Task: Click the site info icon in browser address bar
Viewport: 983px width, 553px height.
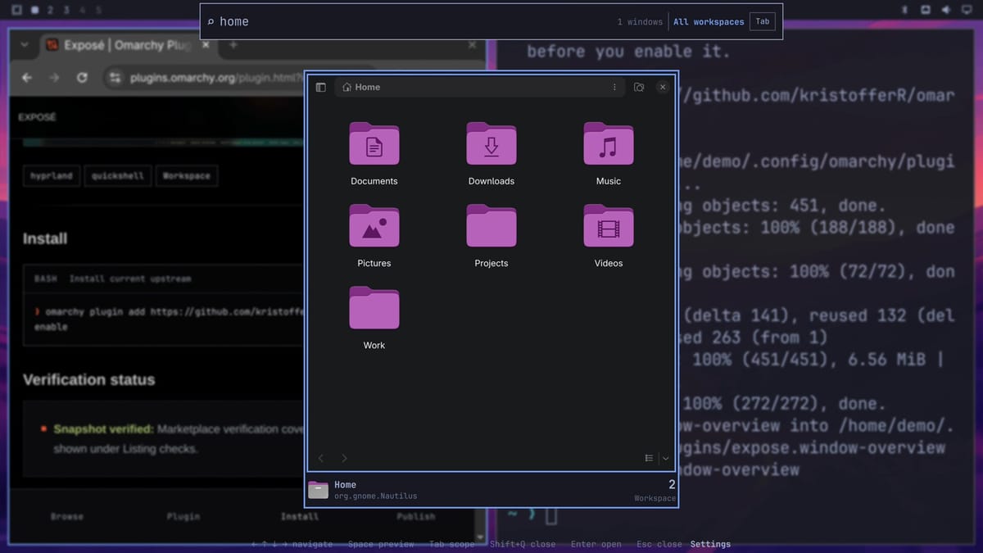Action: (115, 77)
